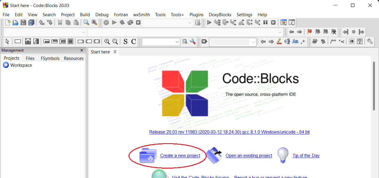Redo the last undone action

pyautogui.click(x=50, y=22)
